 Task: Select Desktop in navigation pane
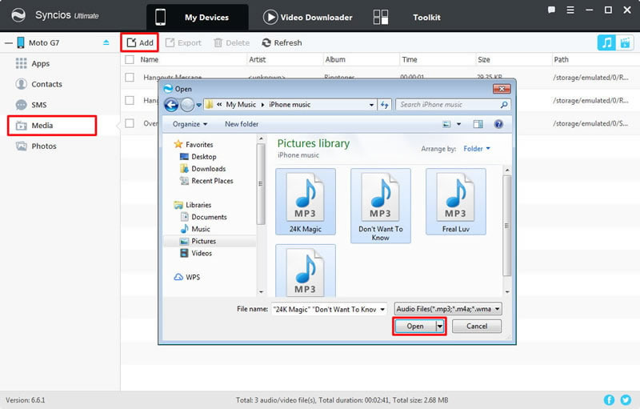(198, 157)
